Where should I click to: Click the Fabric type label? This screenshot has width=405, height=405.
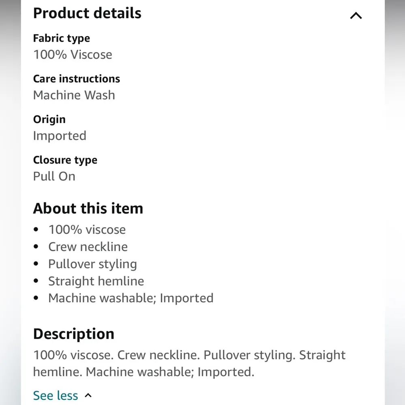(x=62, y=38)
